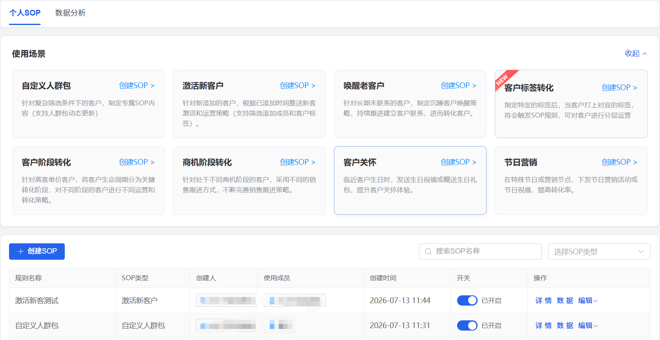The height and width of the screenshot is (340, 660).
Task: Click the 激活新客户 card title
Action: pyautogui.click(x=203, y=86)
